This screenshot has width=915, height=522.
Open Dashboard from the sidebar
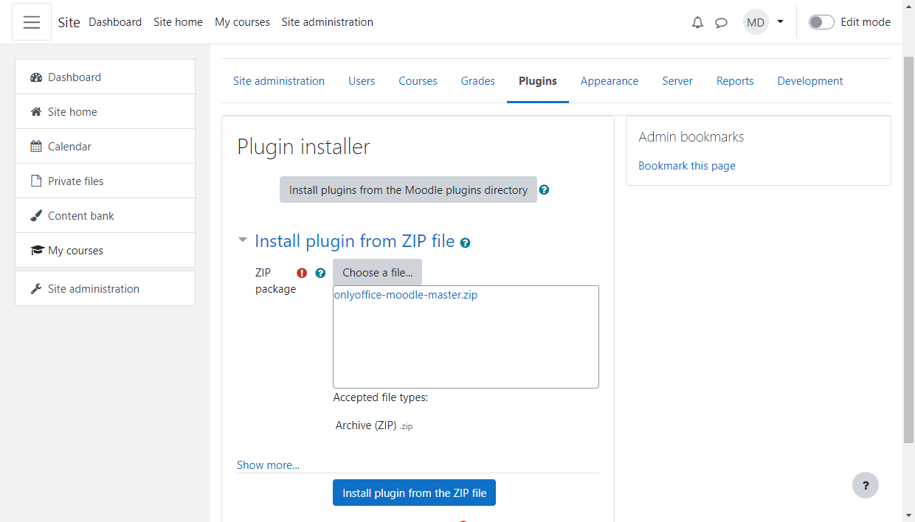105,77
